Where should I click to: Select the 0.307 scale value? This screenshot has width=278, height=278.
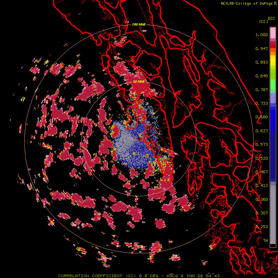(262, 213)
